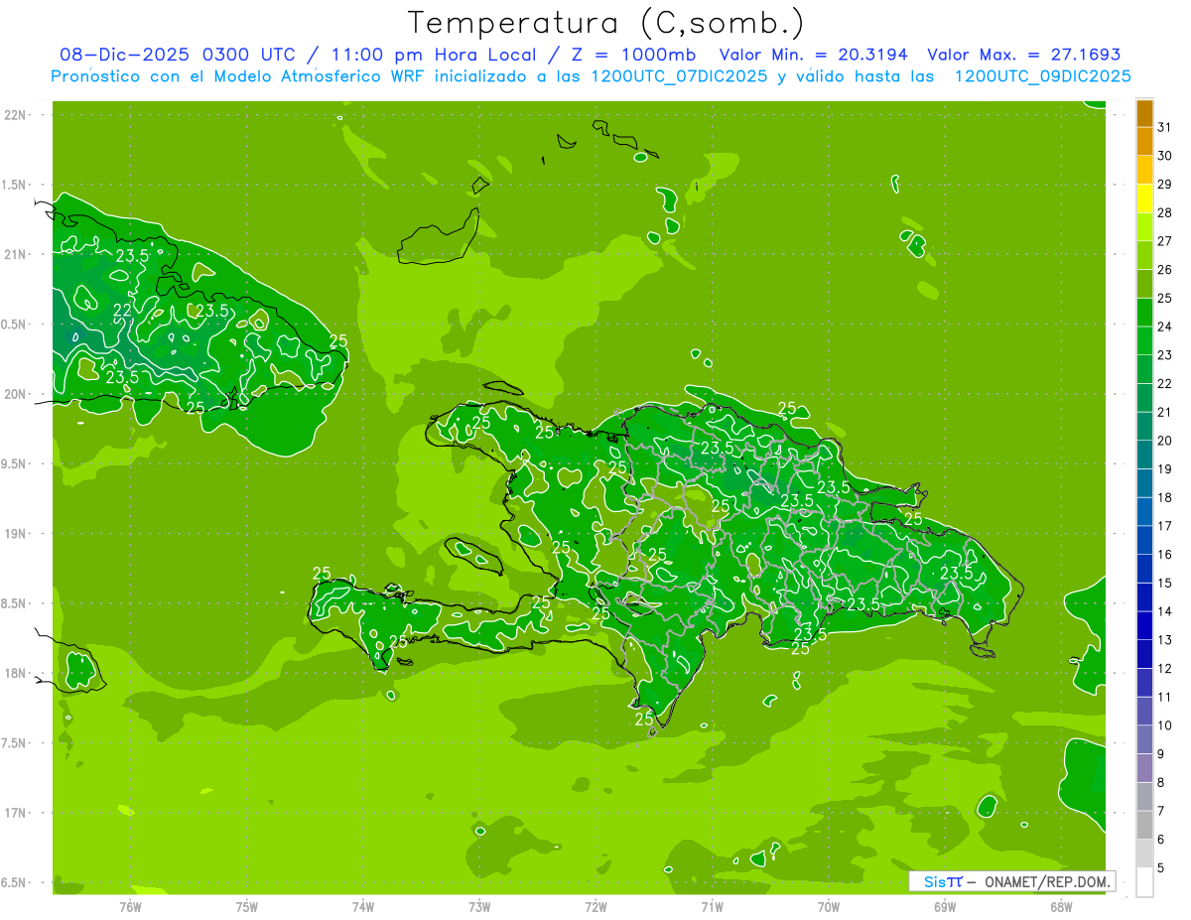Click the legend number 15
The width and height of the screenshot is (1191, 920).
point(1165,584)
